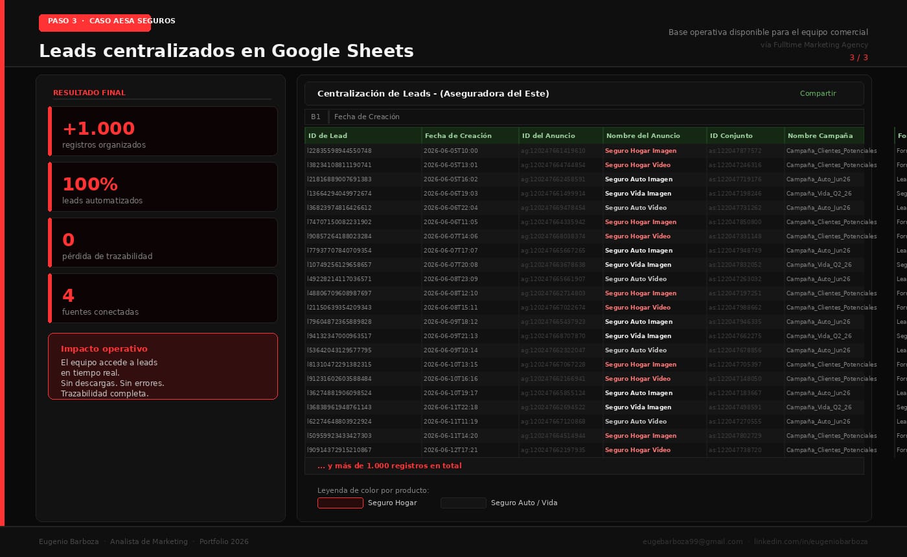Click the Compartir share button
Image resolution: width=907 pixels, height=557 pixels.
tap(818, 94)
